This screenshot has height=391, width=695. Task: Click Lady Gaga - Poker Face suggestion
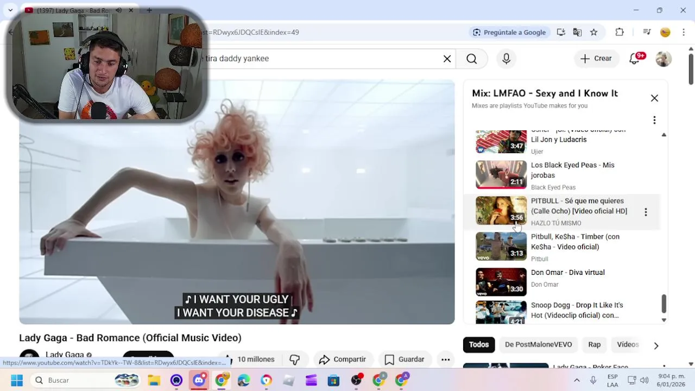point(591,366)
